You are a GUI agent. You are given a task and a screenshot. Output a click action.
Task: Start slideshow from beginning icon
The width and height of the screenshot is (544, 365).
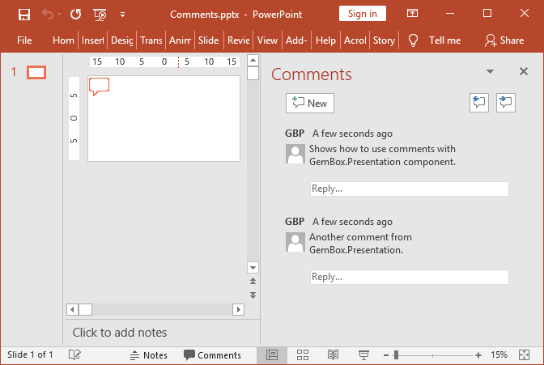tap(100, 14)
